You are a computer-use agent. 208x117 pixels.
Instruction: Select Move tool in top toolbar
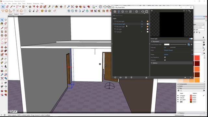pos(38,6)
